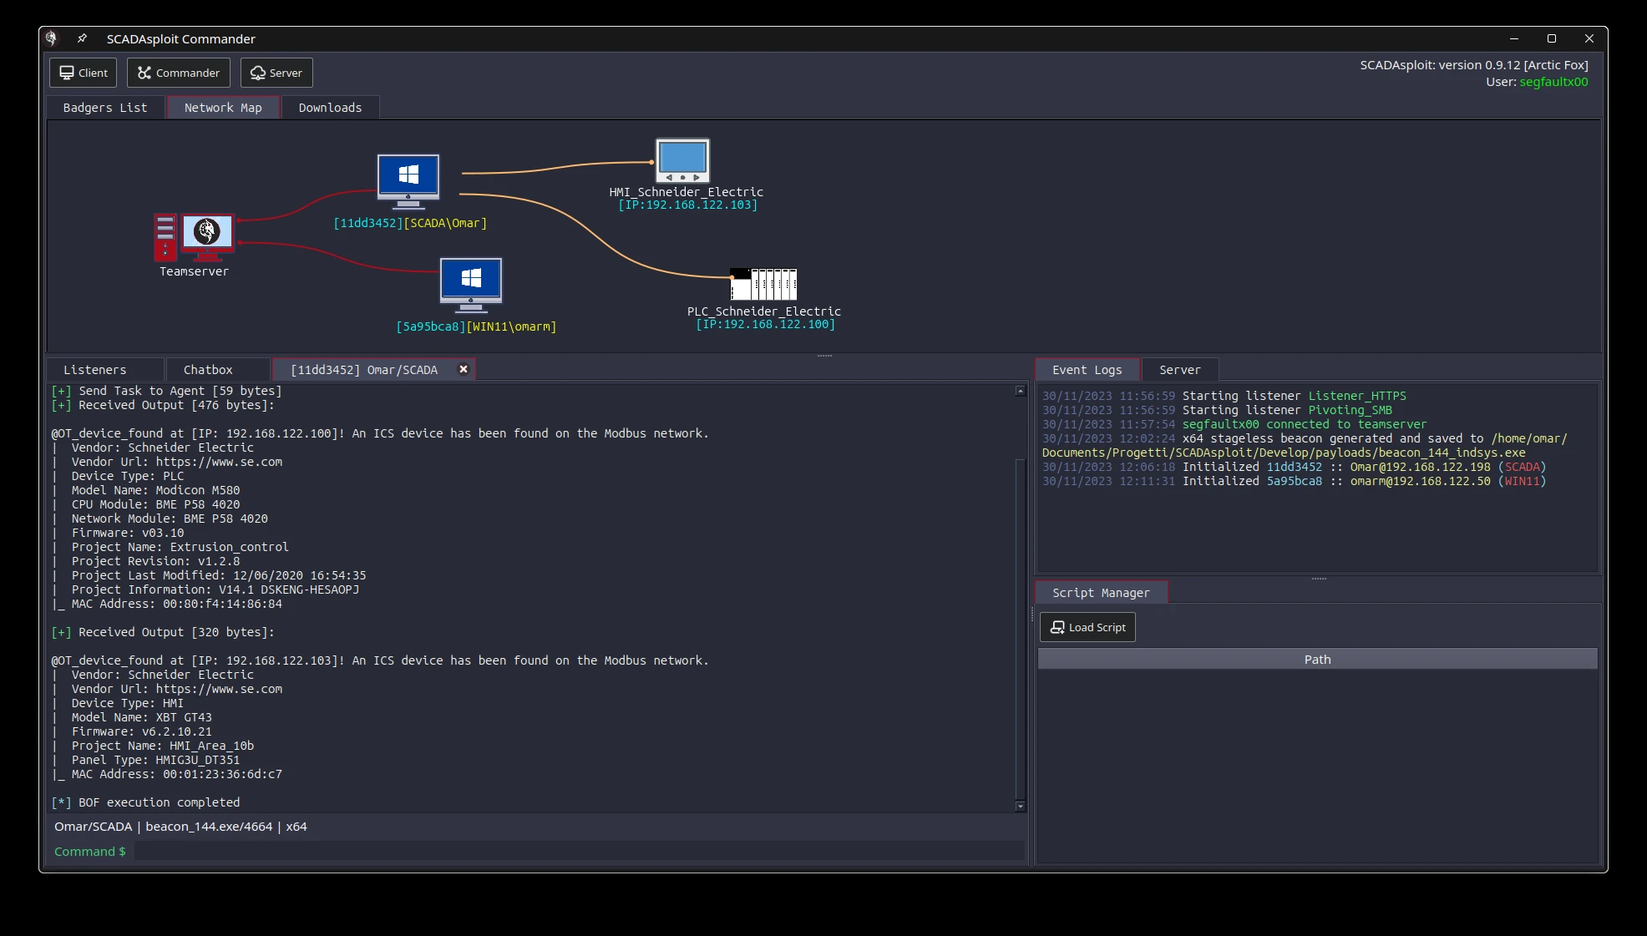
Task: Select the SCADA\Omar Windows host icon
Action: coord(408,182)
